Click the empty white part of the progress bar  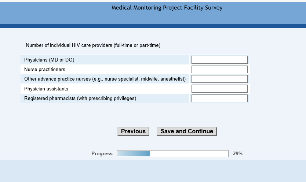(x=189, y=154)
